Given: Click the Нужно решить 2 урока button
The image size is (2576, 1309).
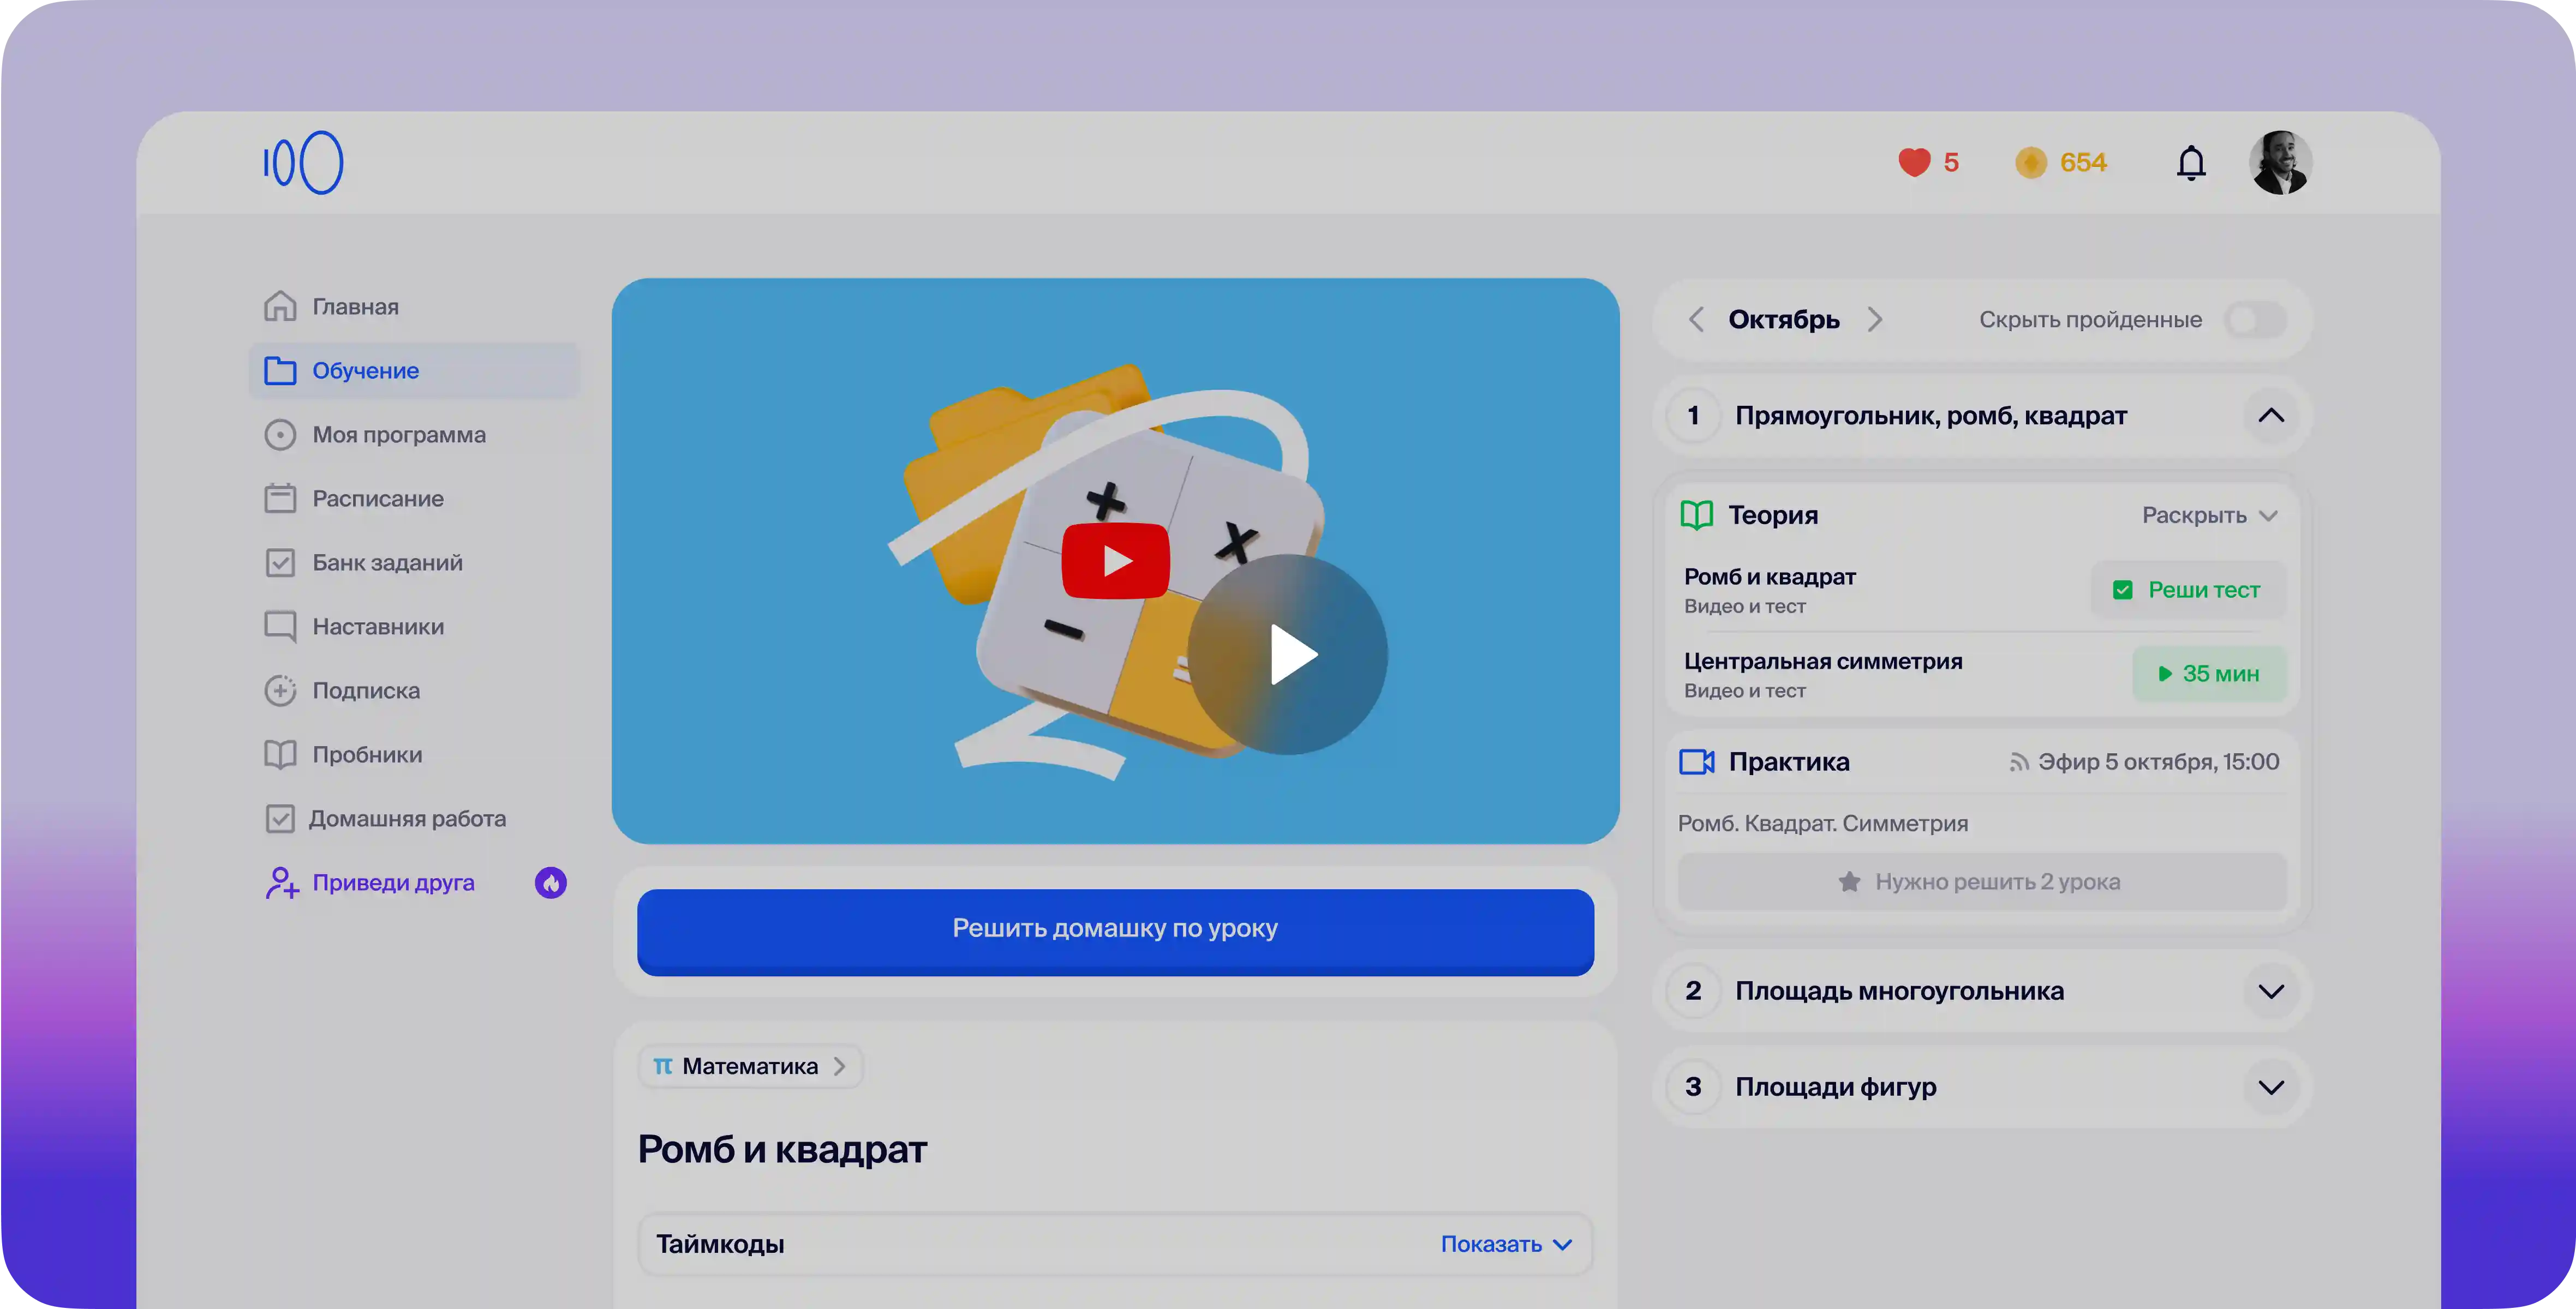Looking at the screenshot, I should pyautogui.click(x=1981, y=881).
